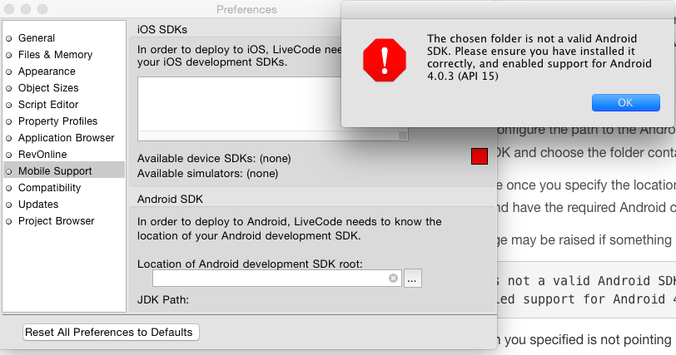Viewport: 676px width, 355px height.
Task: Browse for Android SDK folder with ellipsis button
Action: (x=413, y=279)
